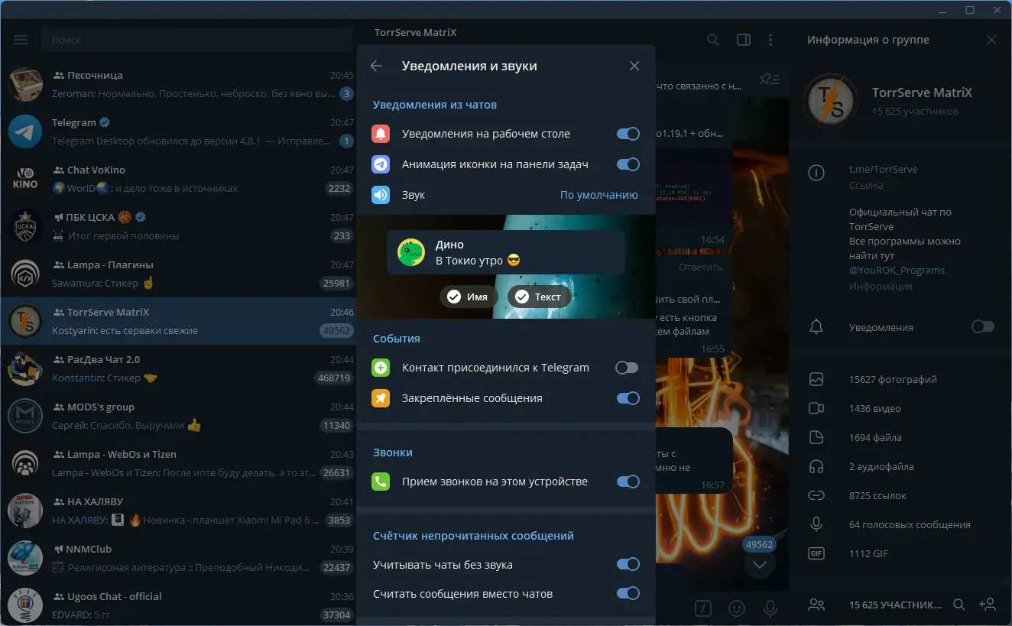Image resolution: width=1012 pixels, height=626 pixels.
Task: Toggle taskbar icon animation switch
Action: (x=628, y=164)
